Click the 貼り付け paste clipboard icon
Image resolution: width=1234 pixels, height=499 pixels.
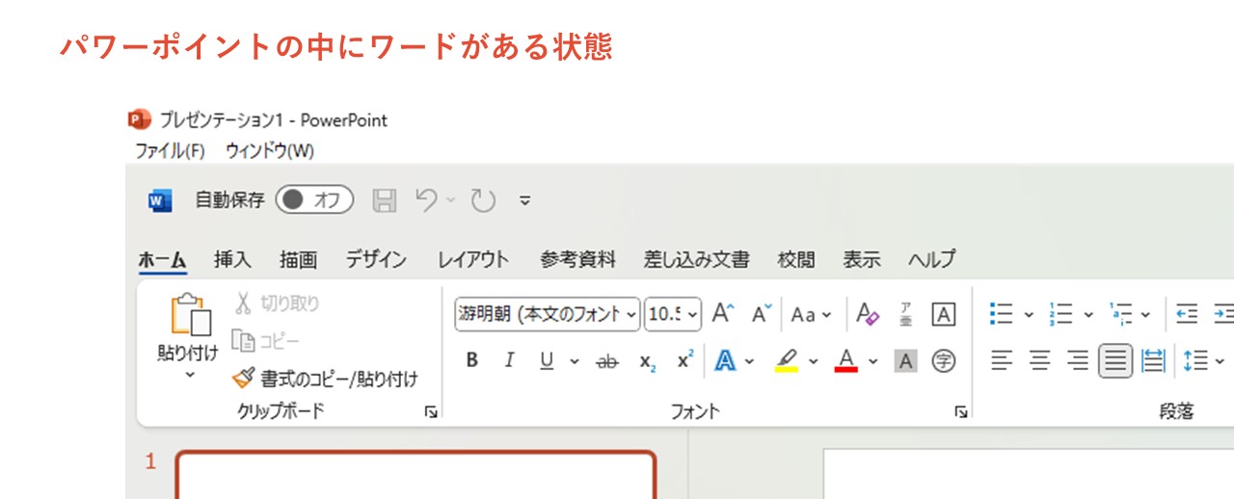pyautogui.click(x=189, y=315)
